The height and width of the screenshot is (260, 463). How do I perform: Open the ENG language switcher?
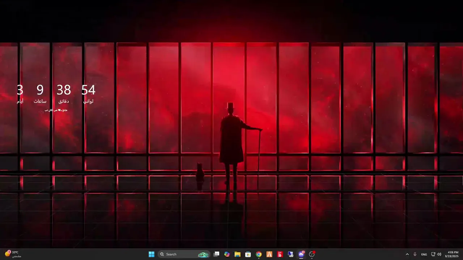point(424,254)
